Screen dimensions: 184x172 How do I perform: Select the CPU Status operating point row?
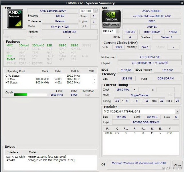coord(50,76)
